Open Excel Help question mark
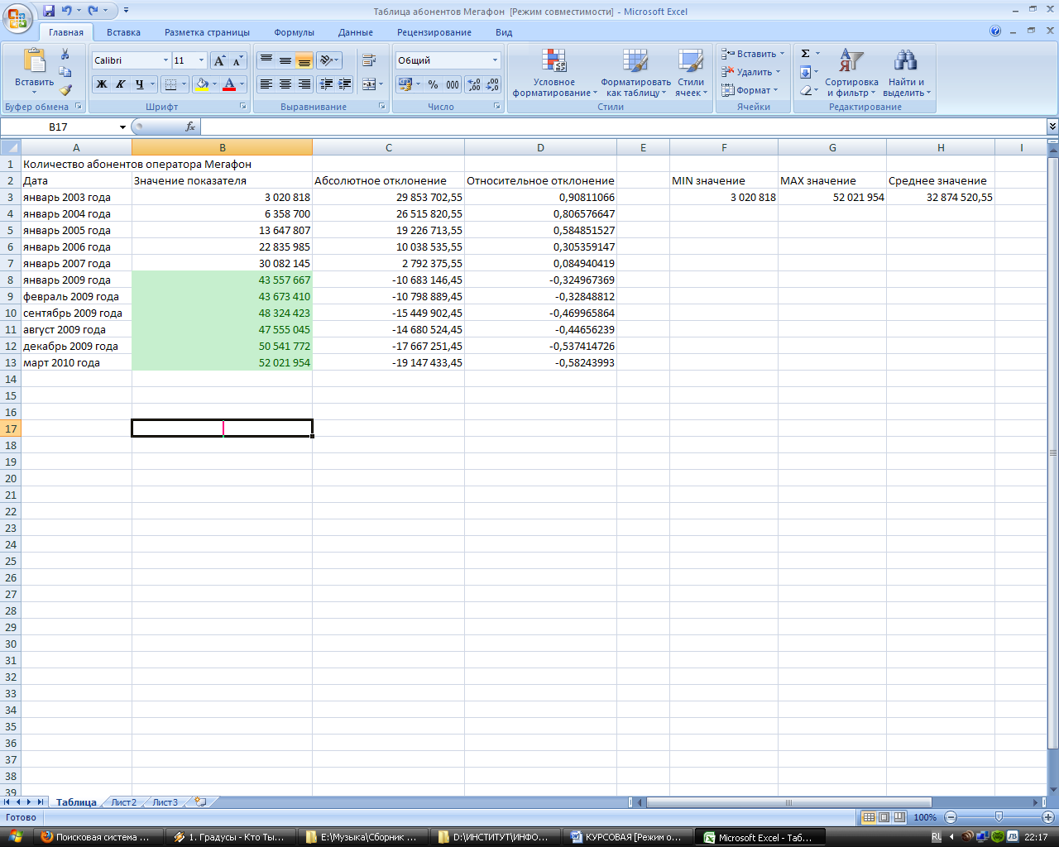1059x847 pixels. (995, 31)
